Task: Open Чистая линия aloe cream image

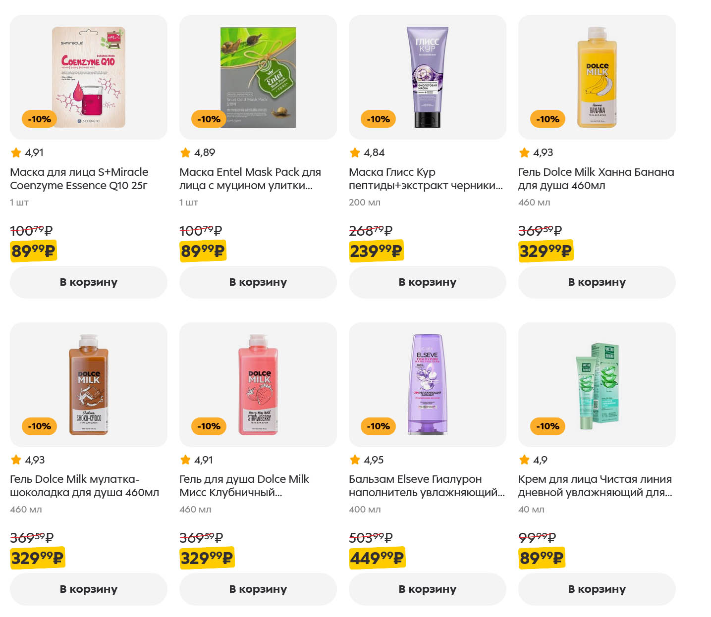Action: pos(597,385)
